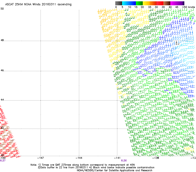
Task: Click the '35' legend scale label
Action: pyautogui.click(x=163, y=7)
